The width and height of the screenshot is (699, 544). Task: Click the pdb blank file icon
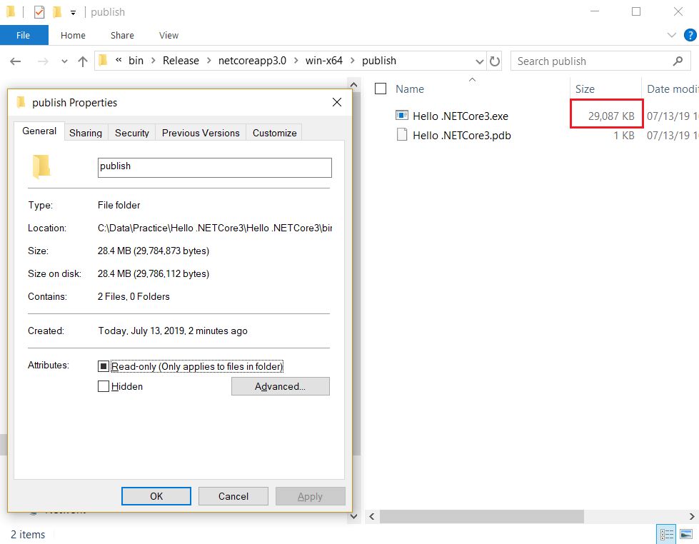(402, 135)
